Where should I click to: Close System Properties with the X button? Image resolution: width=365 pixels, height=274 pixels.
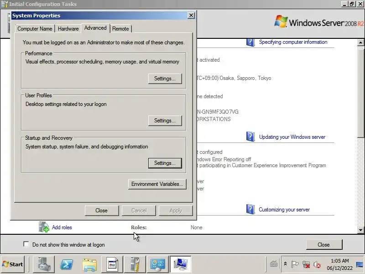pyautogui.click(x=191, y=16)
